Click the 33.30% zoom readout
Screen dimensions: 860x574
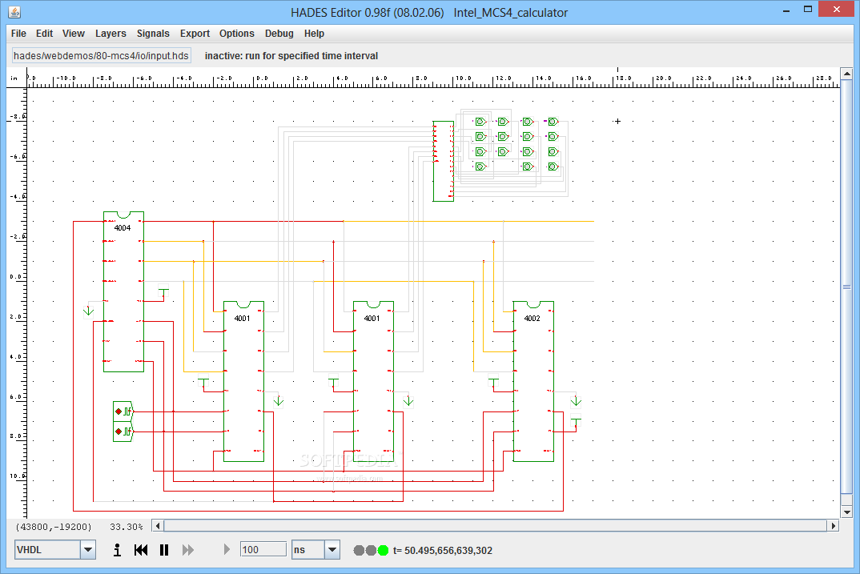[127, 527]
